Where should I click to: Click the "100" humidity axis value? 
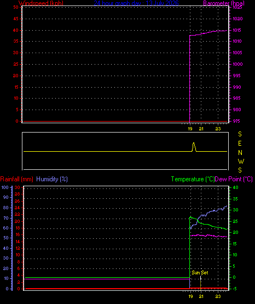coord(5,187)
